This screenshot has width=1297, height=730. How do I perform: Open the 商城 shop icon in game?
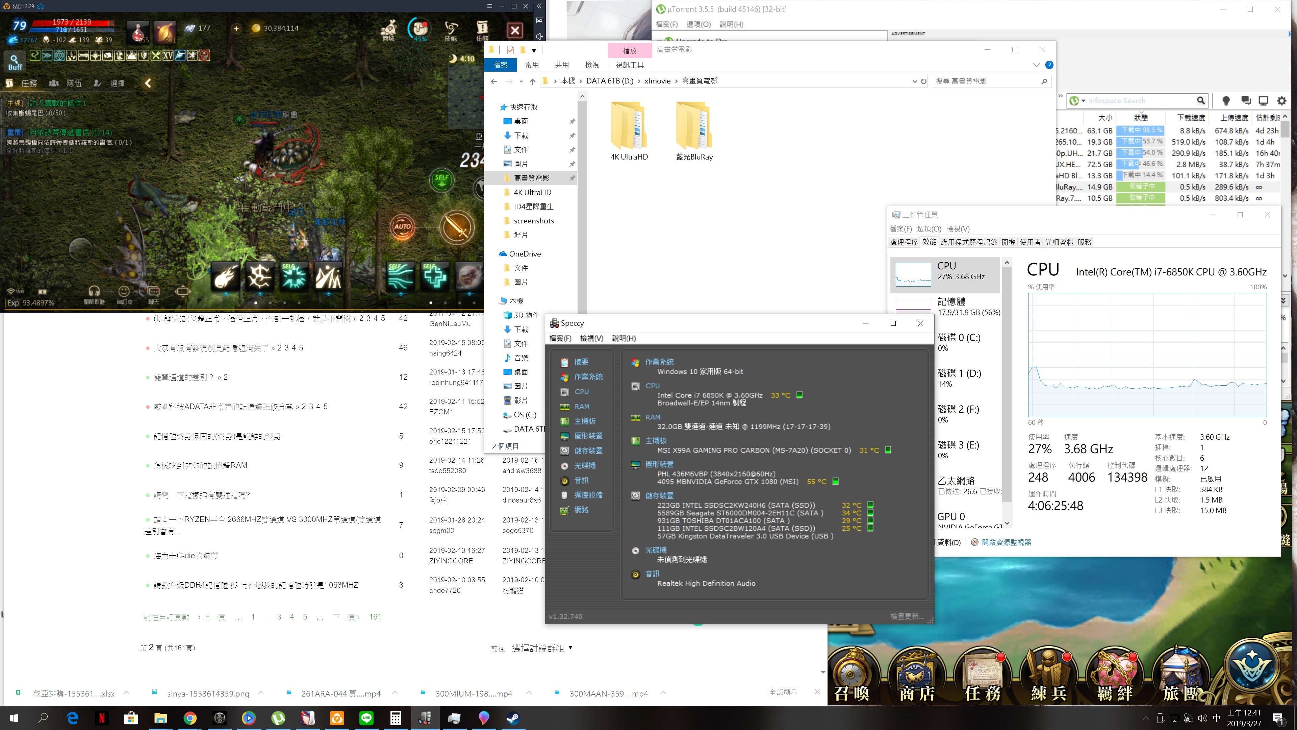(x=388, y=30)
